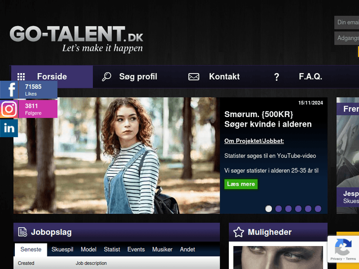Select the fourth carousel slide dot
This screenshot has width=359, height=269.
pyautogui.click(x=298, y=209)
